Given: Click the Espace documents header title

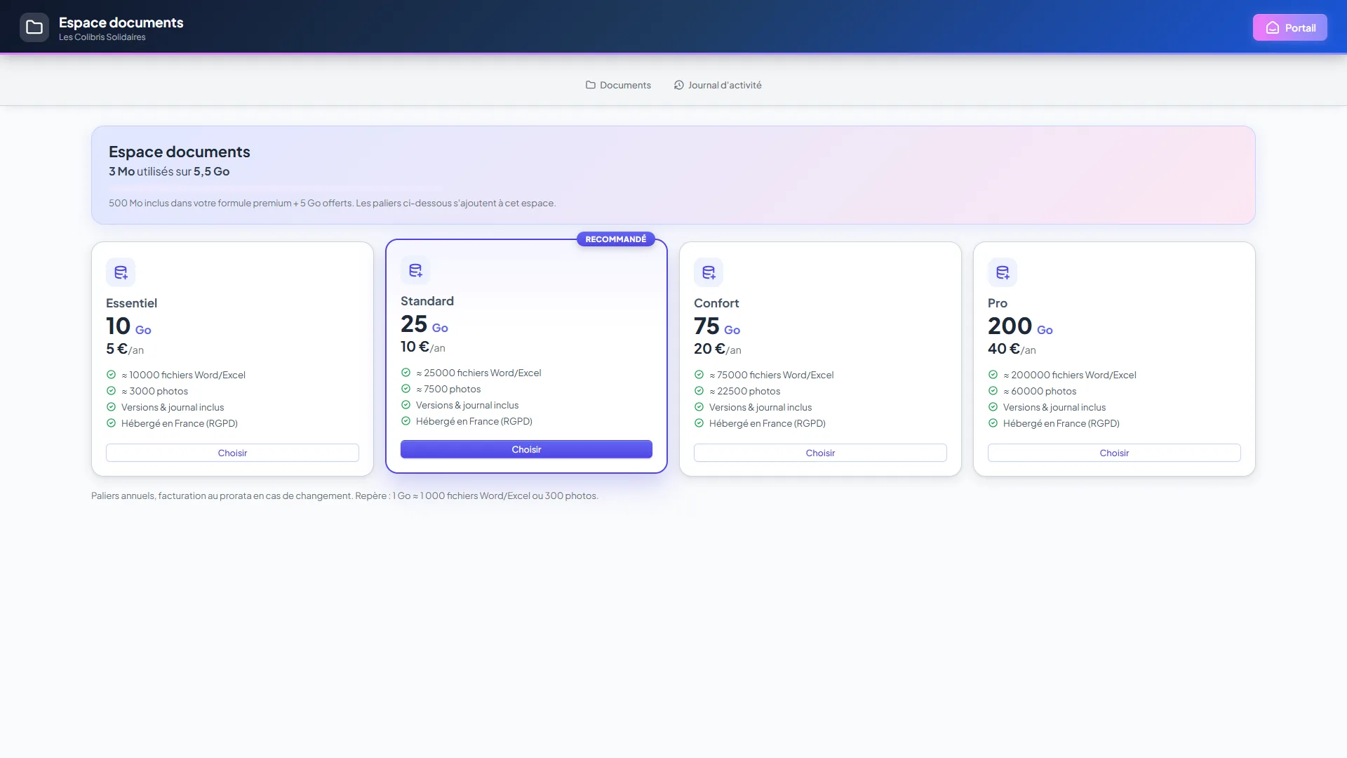Looking at the screenshot, I should 121,22.
